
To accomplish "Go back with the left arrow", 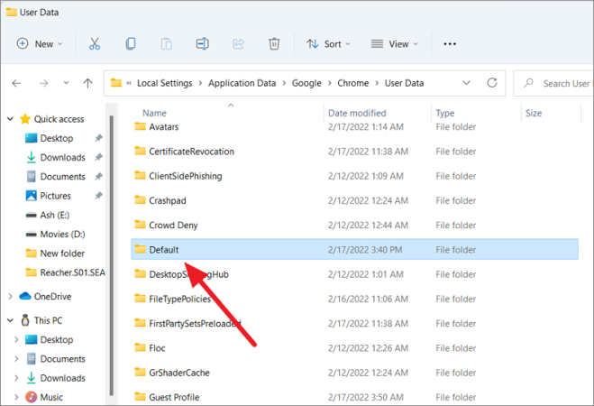I will [x=16, y=83].
